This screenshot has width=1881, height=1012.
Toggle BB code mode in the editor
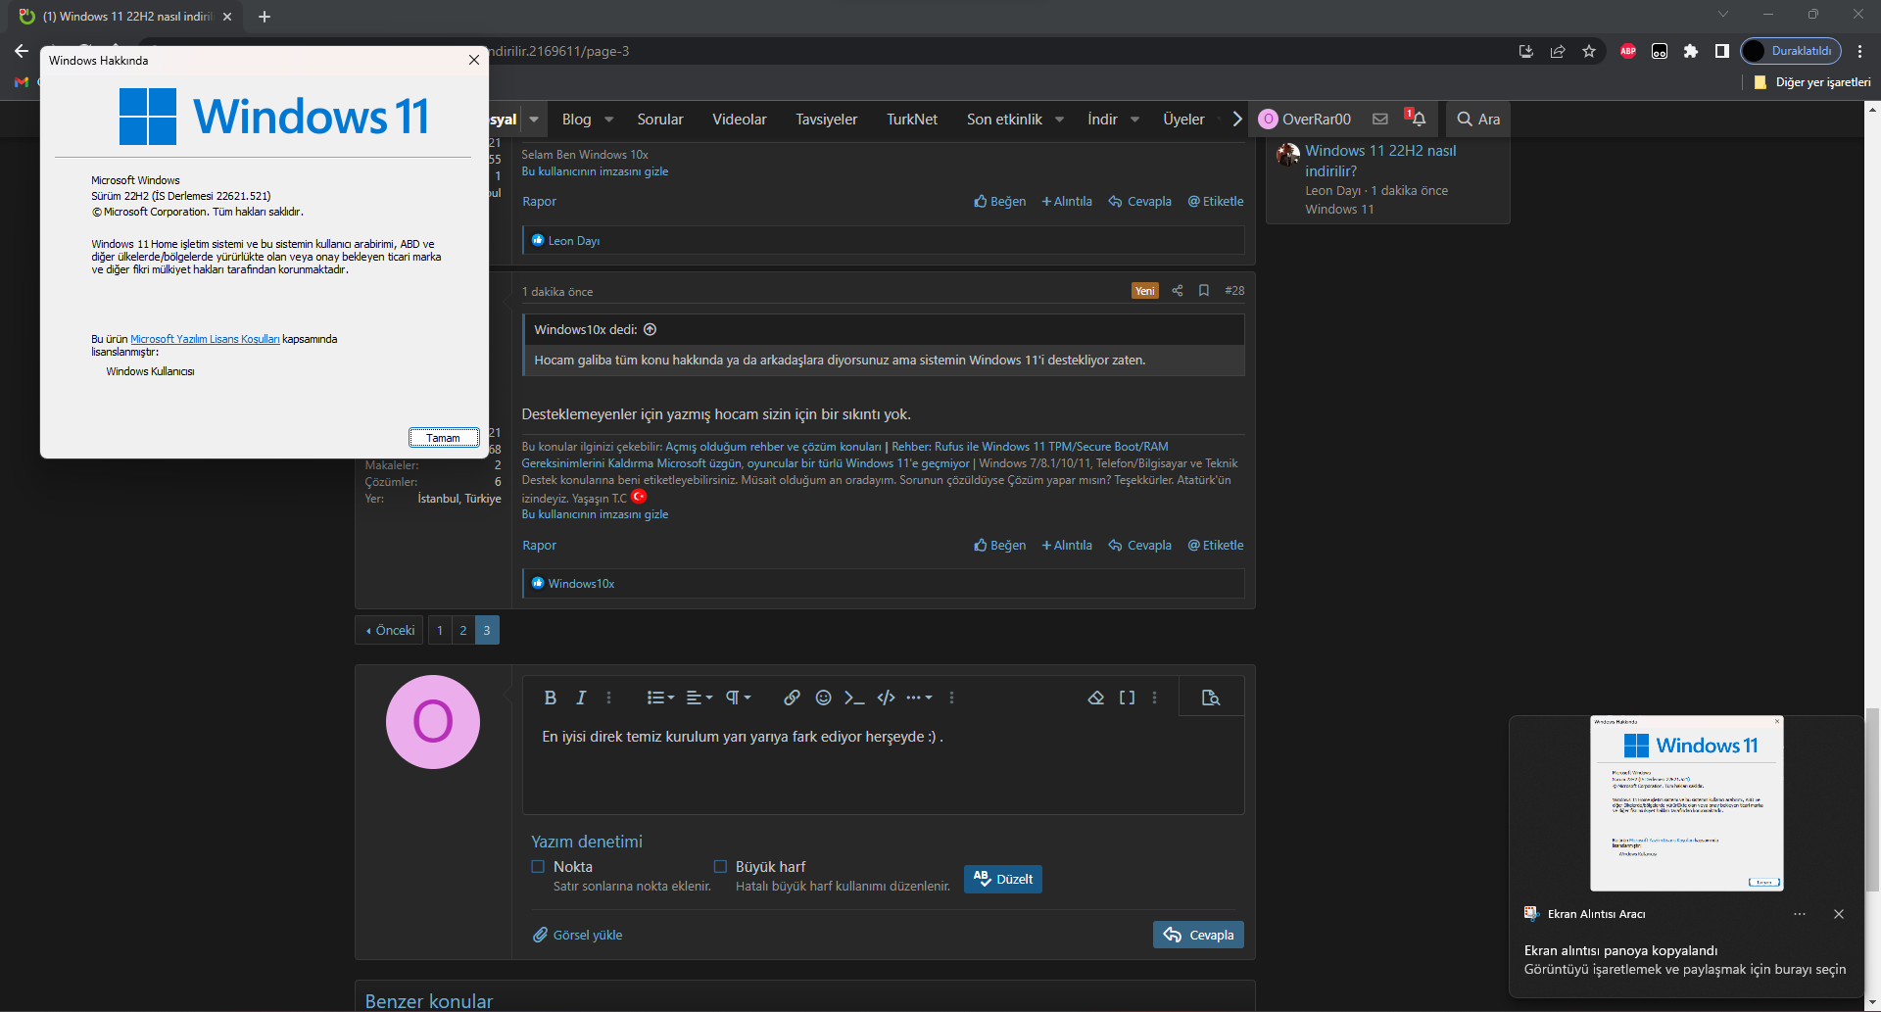(x=1127, y=698)
